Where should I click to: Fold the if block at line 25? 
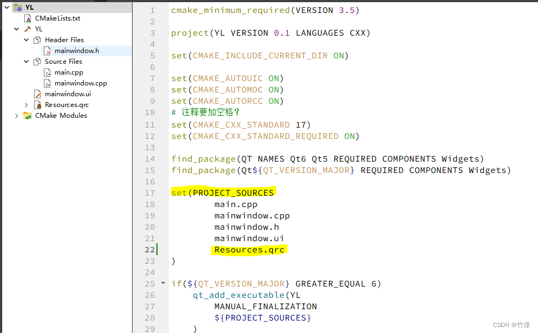(x=163, y=283)
